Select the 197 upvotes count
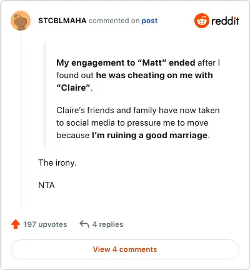 click(x=45, y=224)
